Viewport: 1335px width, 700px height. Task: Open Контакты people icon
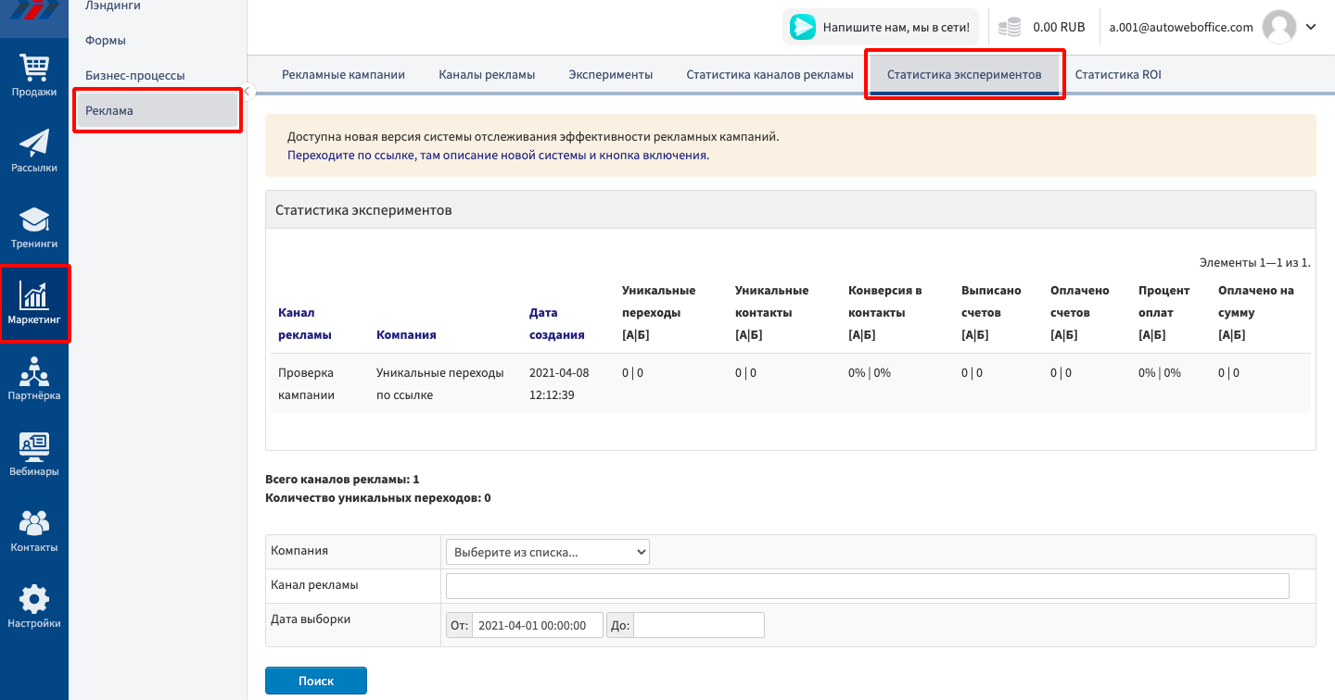pos(34,524)
